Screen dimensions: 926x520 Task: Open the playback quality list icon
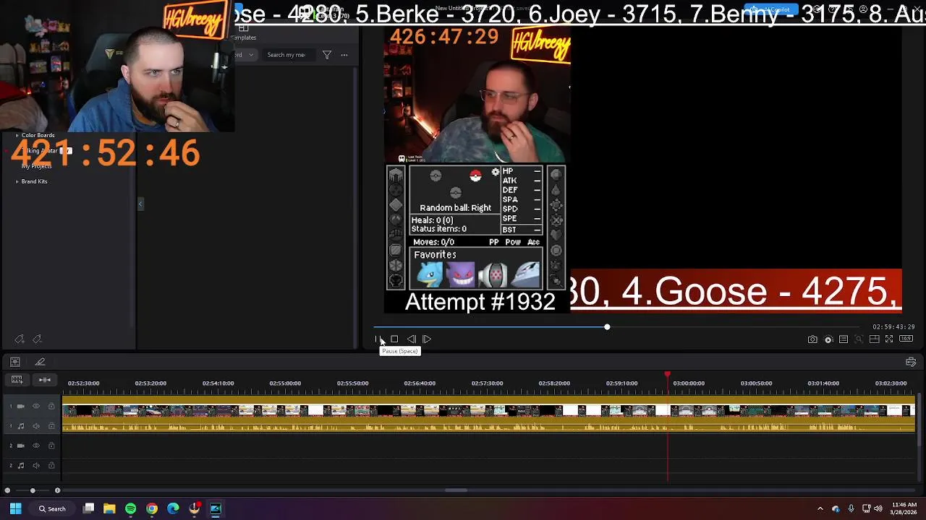coord(844,339)
